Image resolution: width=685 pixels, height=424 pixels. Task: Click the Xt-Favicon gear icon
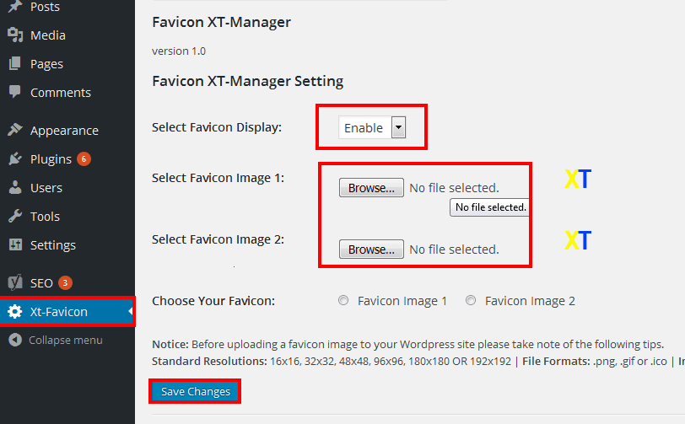[14, 312]
